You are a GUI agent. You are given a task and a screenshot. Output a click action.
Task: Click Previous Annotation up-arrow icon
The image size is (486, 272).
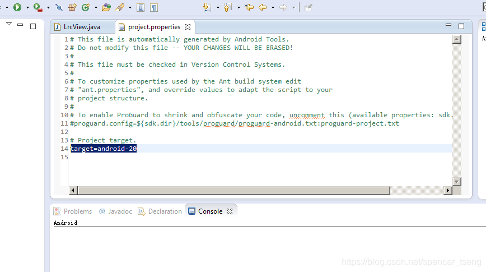pos(227,7)
